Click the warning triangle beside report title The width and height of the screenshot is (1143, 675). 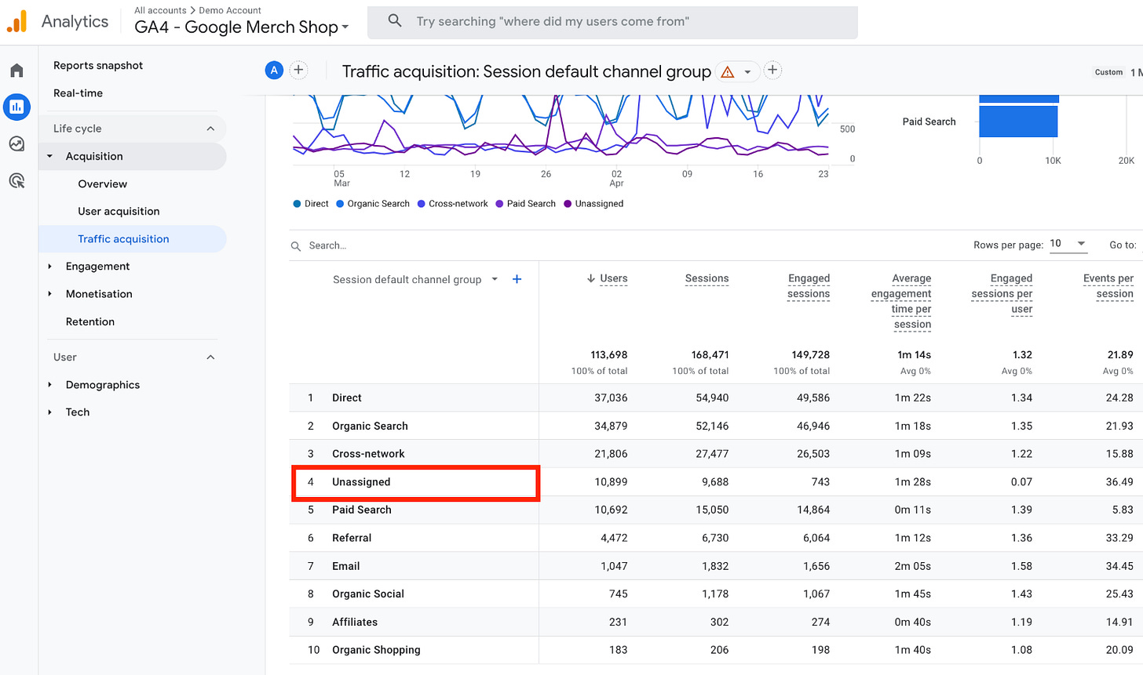(x=728, y=72)
